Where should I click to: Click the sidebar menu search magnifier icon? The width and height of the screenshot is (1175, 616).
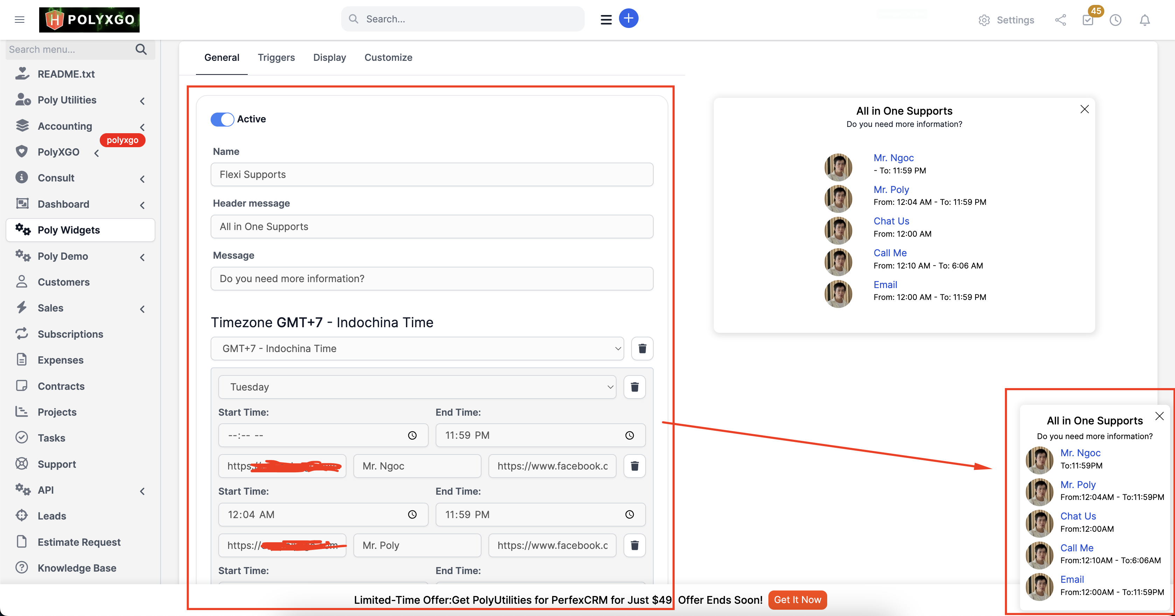click(141, 49)
